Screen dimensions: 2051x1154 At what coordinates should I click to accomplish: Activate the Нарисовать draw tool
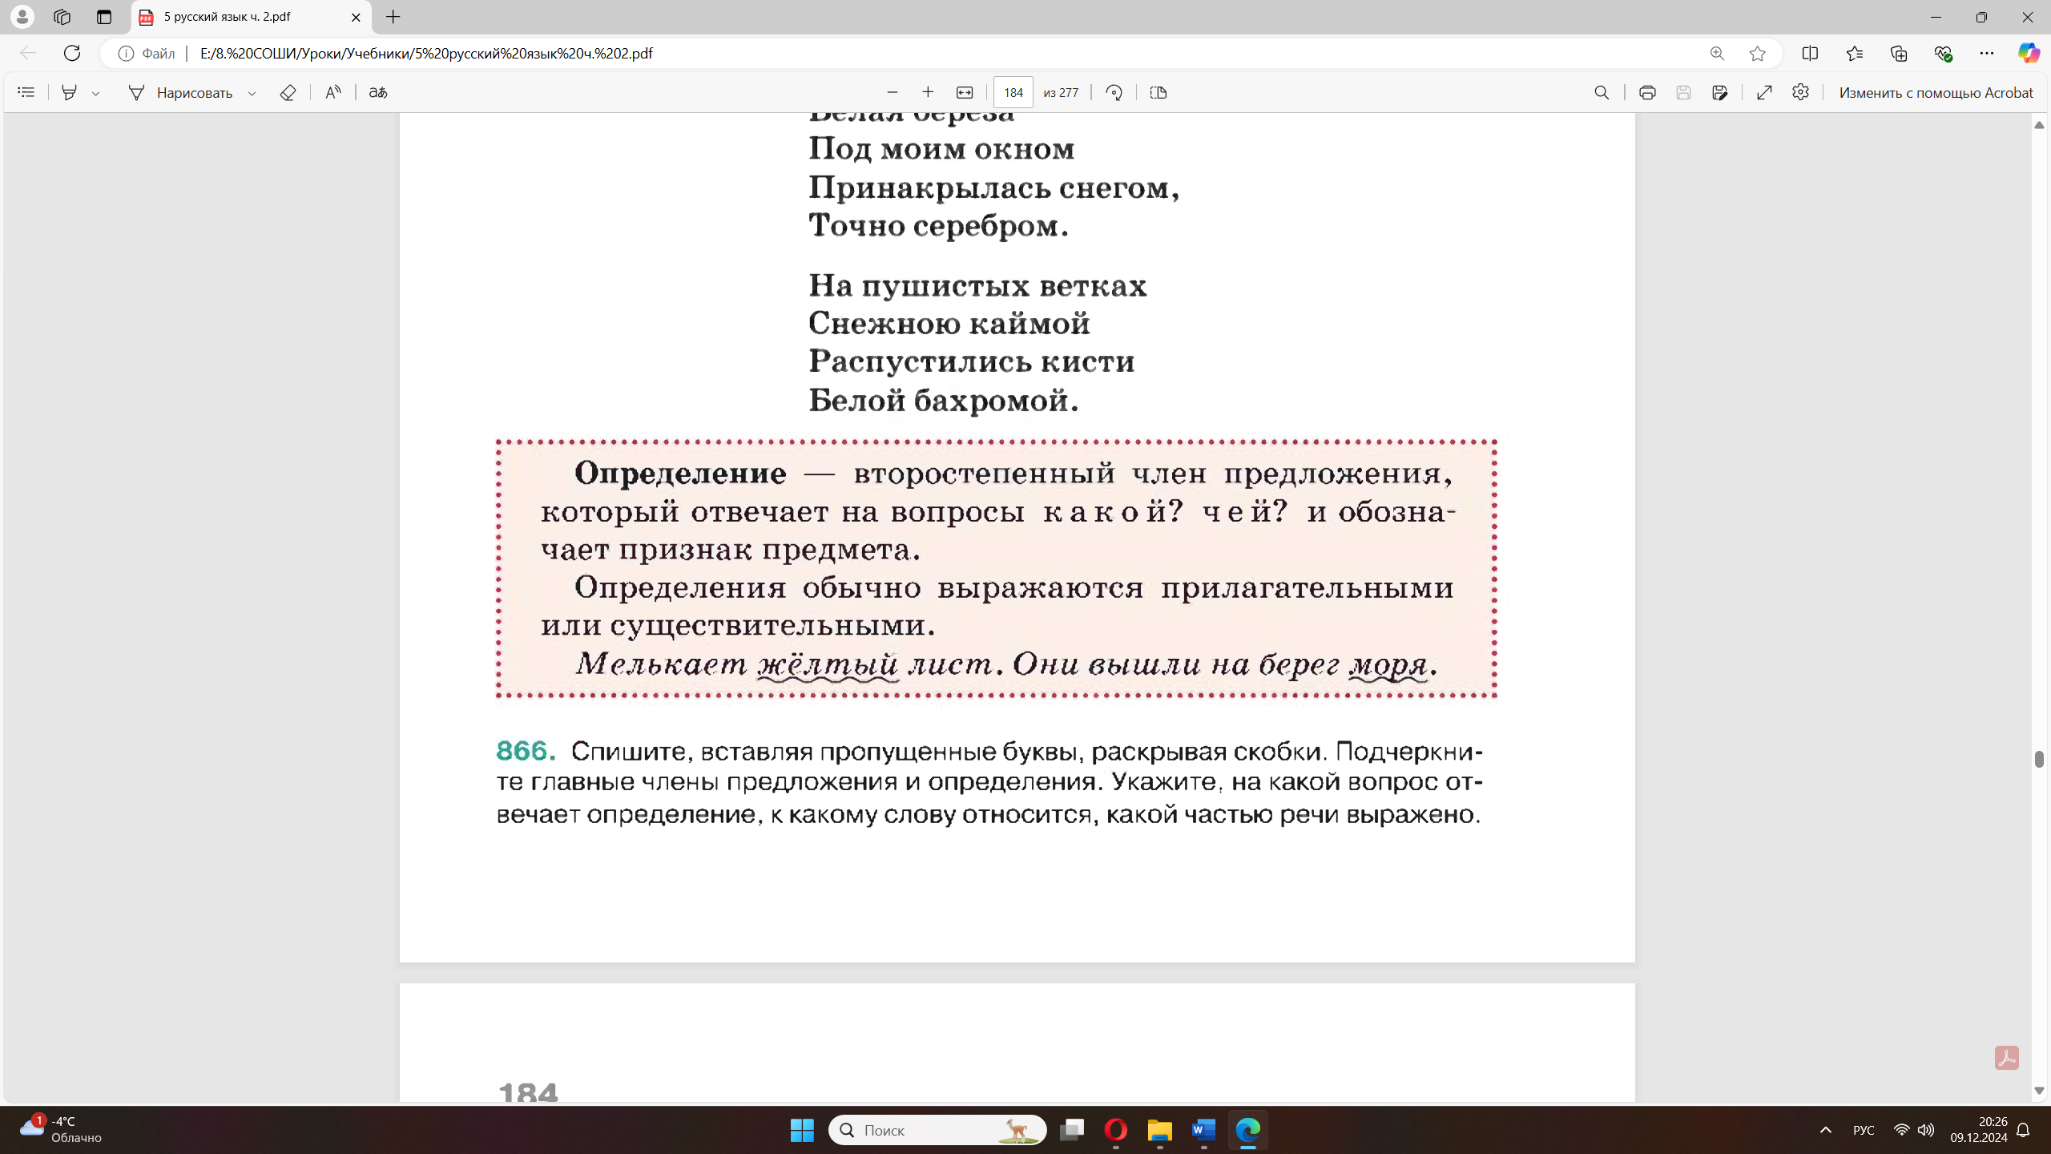181,92
